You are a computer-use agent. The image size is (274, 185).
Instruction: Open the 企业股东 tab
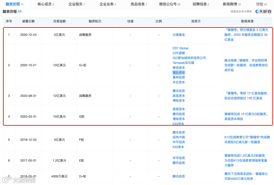click(77, 4)
